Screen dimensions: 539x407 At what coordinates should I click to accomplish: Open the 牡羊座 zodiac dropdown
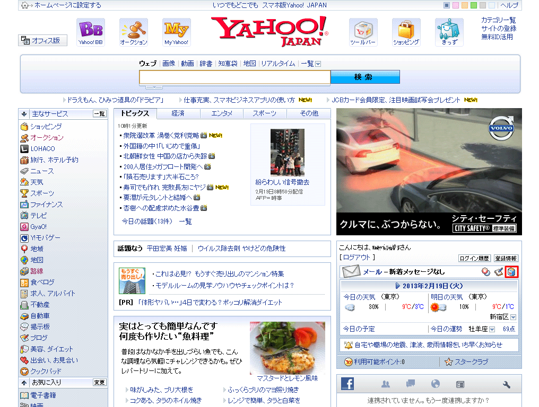(x=492, y=330)
